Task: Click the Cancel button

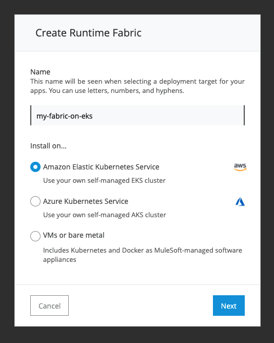Action: [x=49, y=306]
